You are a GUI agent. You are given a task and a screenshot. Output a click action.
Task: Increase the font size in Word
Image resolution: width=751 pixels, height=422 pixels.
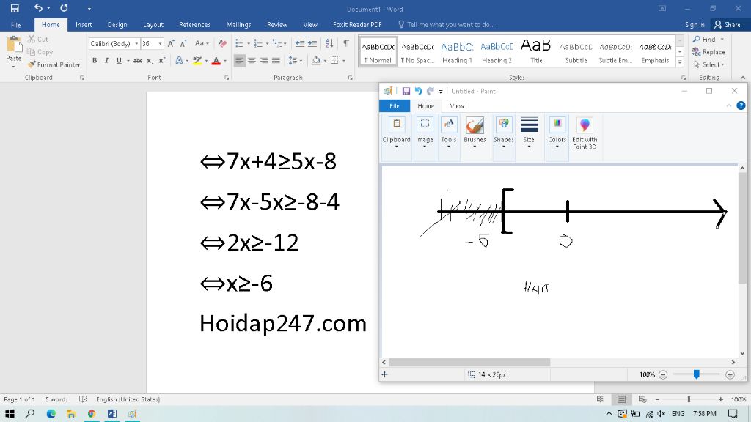click(171, 43)
